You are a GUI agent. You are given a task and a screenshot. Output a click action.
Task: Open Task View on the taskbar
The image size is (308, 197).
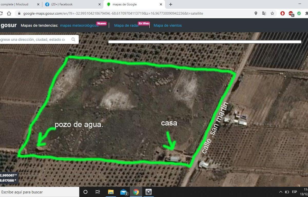tap(98, 192)
